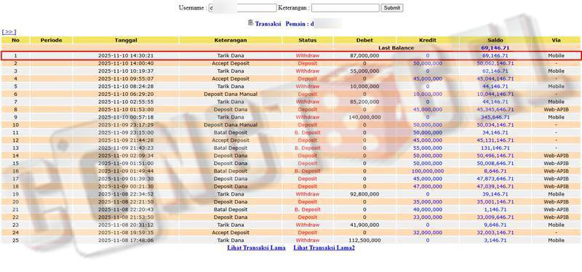This screenshot has height=272, width=582.
Task: Click the Kredit column header
Action: coord(428,40)
